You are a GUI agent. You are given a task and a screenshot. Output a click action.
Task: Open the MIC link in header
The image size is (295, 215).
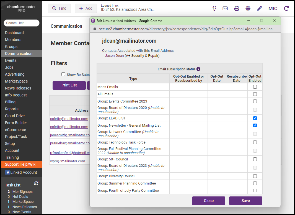click(273, 9)
